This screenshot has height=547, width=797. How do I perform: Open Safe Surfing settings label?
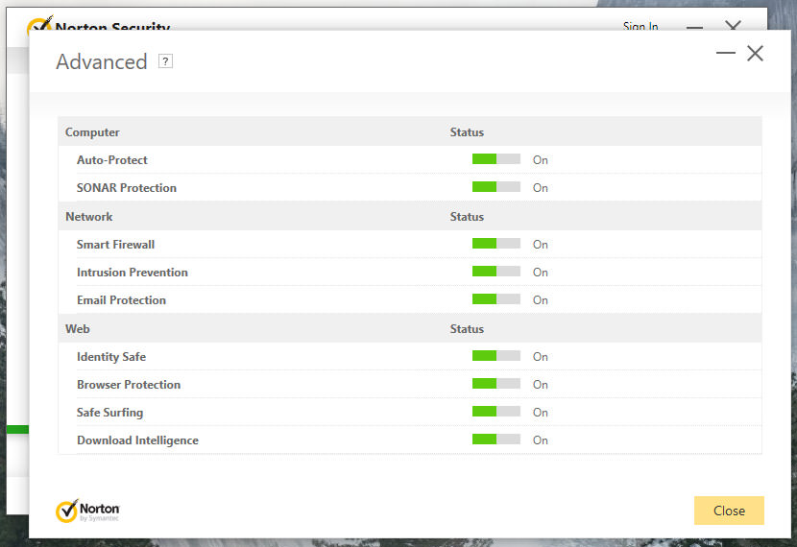tap(109, 413)
